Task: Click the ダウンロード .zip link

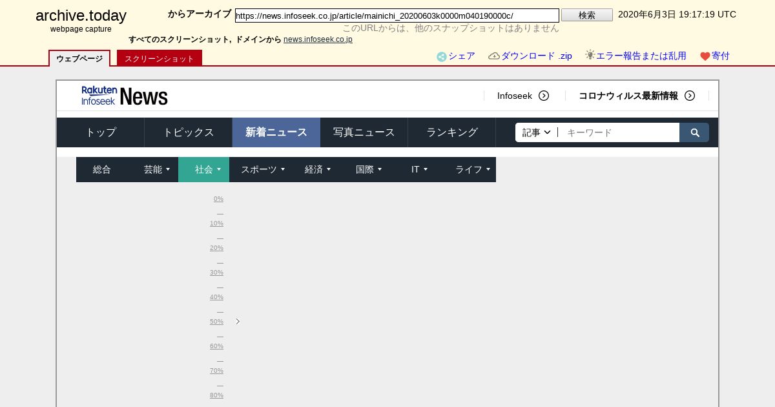Action: point(537,56)
